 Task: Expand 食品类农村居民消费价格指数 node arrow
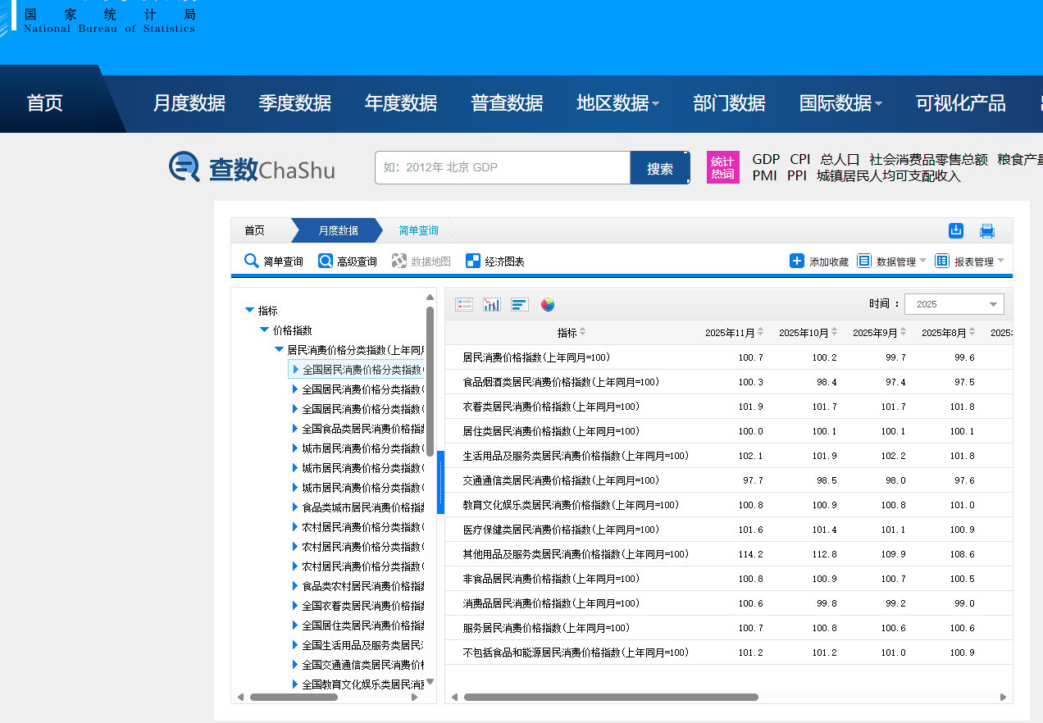pos(295,586)
